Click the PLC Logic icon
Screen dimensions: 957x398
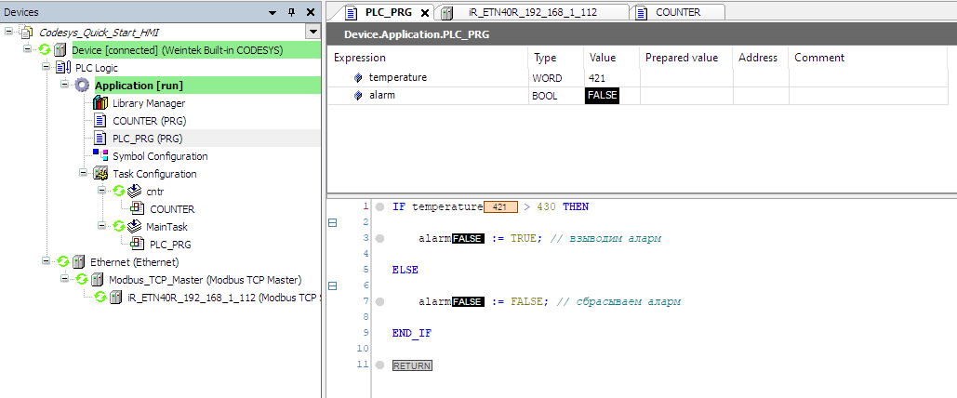[63, 68]
